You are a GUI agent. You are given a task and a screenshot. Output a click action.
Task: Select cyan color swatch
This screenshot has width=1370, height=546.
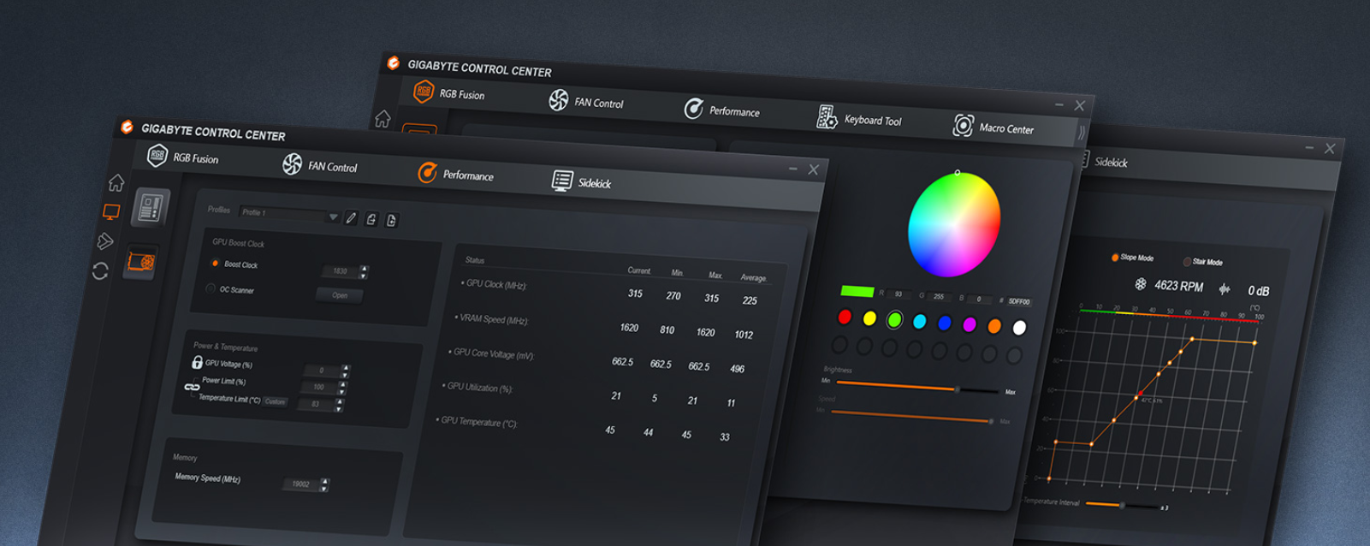tap(920, 321)
